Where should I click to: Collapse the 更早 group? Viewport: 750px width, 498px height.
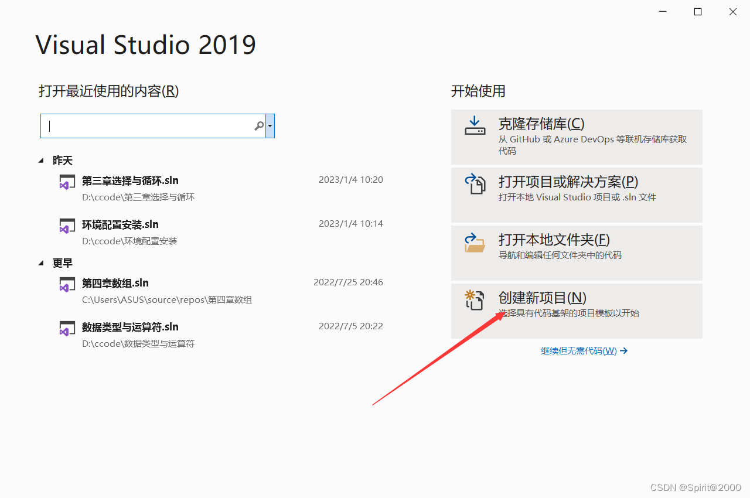tap(41, 264)
